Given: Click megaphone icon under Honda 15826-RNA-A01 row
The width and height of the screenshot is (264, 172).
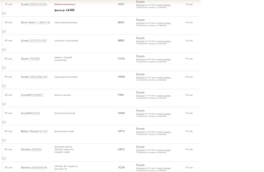Looking at the screenshot, I should (x=4, y=86).
